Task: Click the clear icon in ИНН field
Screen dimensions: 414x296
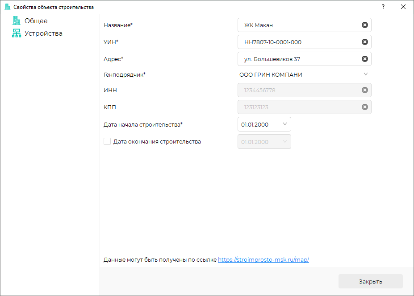Action: coord(365,90)
